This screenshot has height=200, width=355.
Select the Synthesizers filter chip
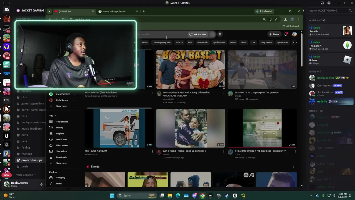click(x=219, y=42)
